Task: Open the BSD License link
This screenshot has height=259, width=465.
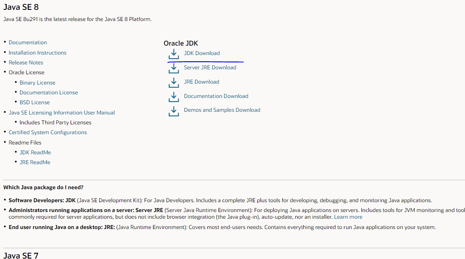Action: click(x=35, y=102)
